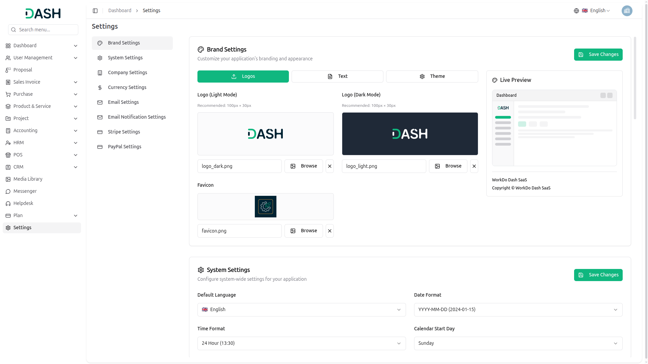Select the Brand Settings palette icon in sidebar

(100, 43)
